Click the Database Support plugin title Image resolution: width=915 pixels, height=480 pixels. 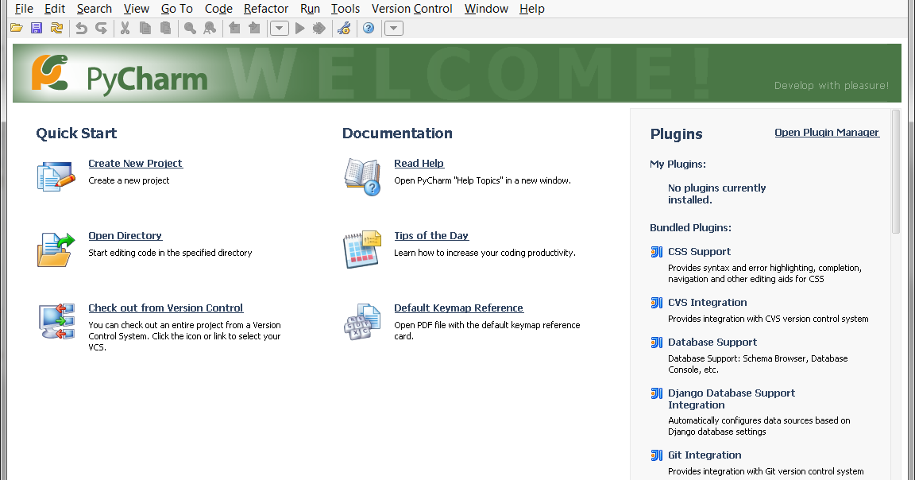712,343
